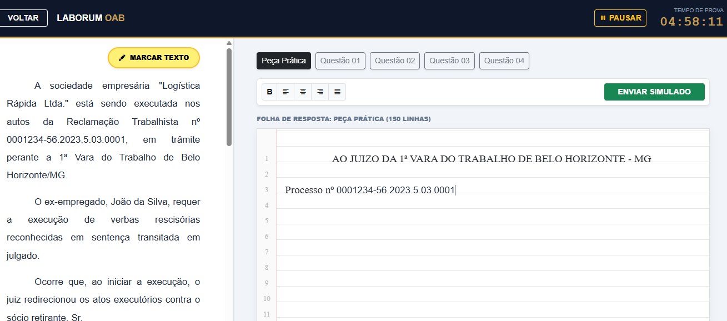Click the Folha de Resposta label
This screenshot has height=321, width=727.
pos(344,119)
